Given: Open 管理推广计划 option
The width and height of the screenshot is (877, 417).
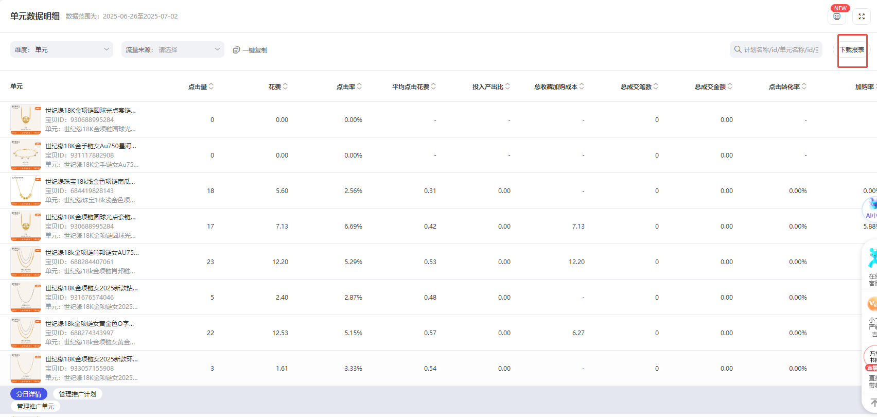Looking at the screenshot, I should (x=77, y=394).
